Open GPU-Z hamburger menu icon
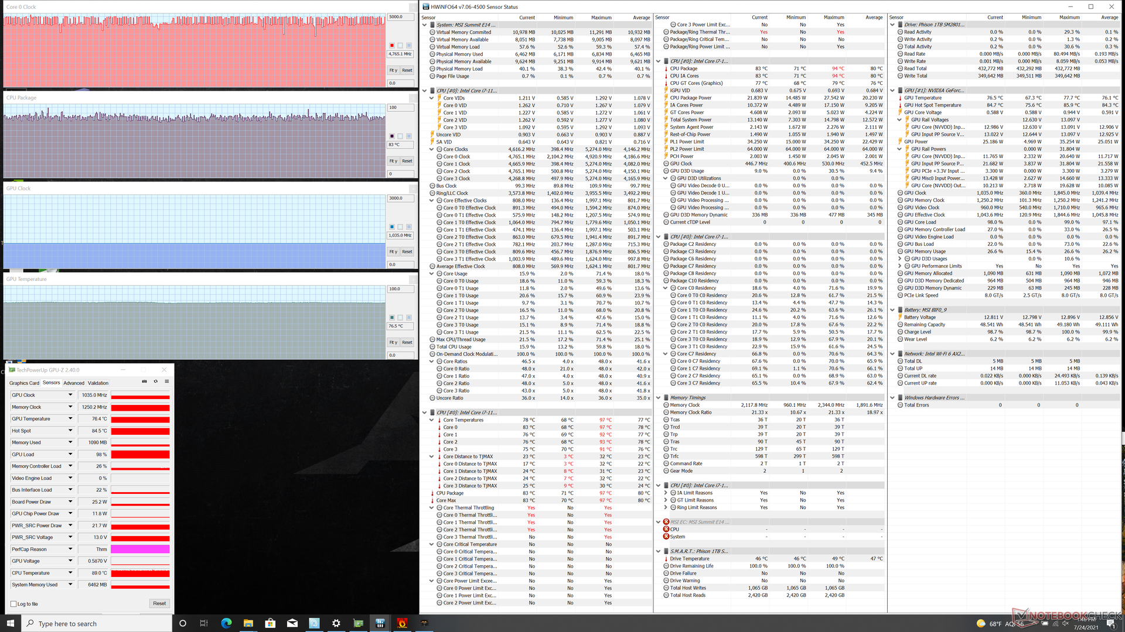This screenshot has height=632, width=1125. click(167, 382)
